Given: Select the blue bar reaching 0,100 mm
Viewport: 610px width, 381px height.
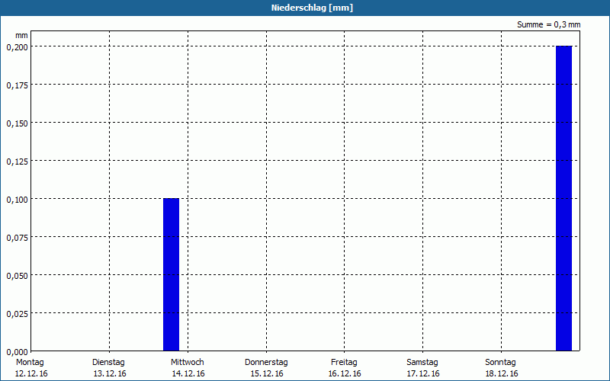Looking at the screenshot, I should pos(171,274).
